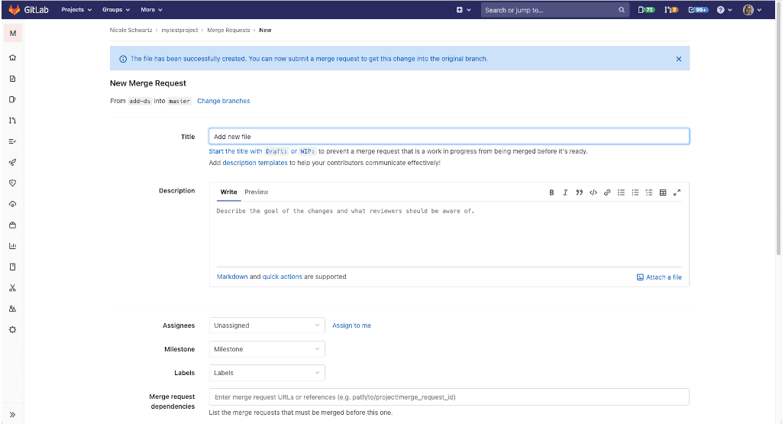This screenshot has width=782, height=424.
Task: Open the Snippets scissors icon in sidebar
Action: coord(12,288)
